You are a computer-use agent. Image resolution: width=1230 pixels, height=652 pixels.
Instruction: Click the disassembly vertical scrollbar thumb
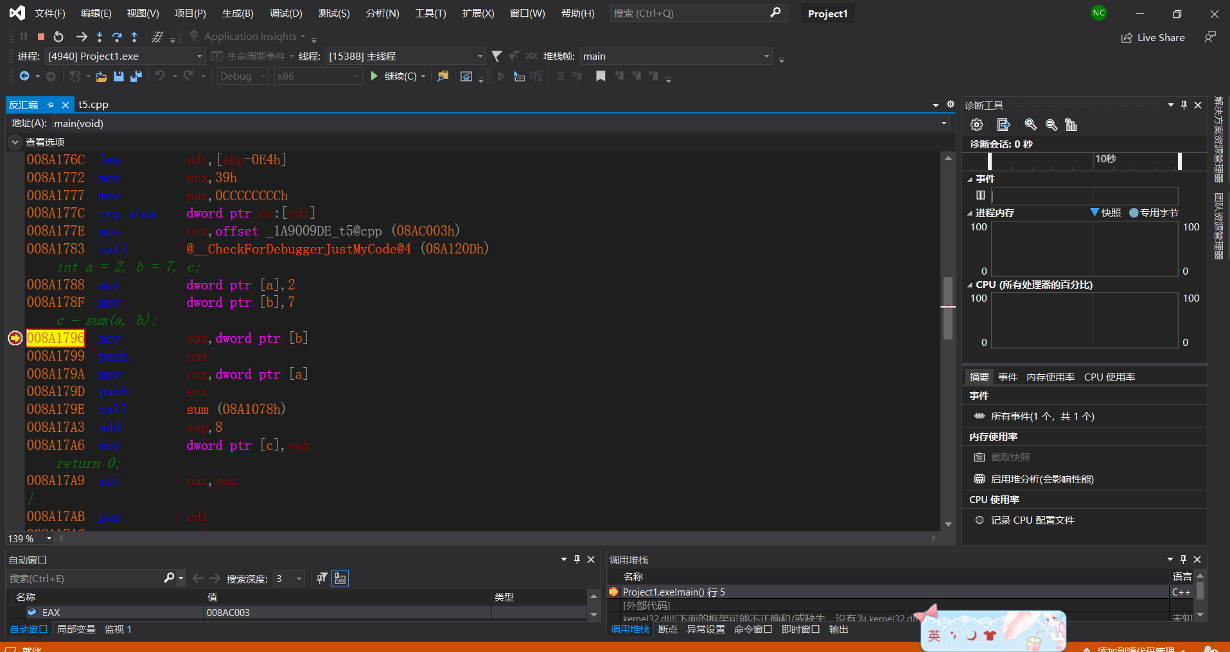(x=948, y=308)
